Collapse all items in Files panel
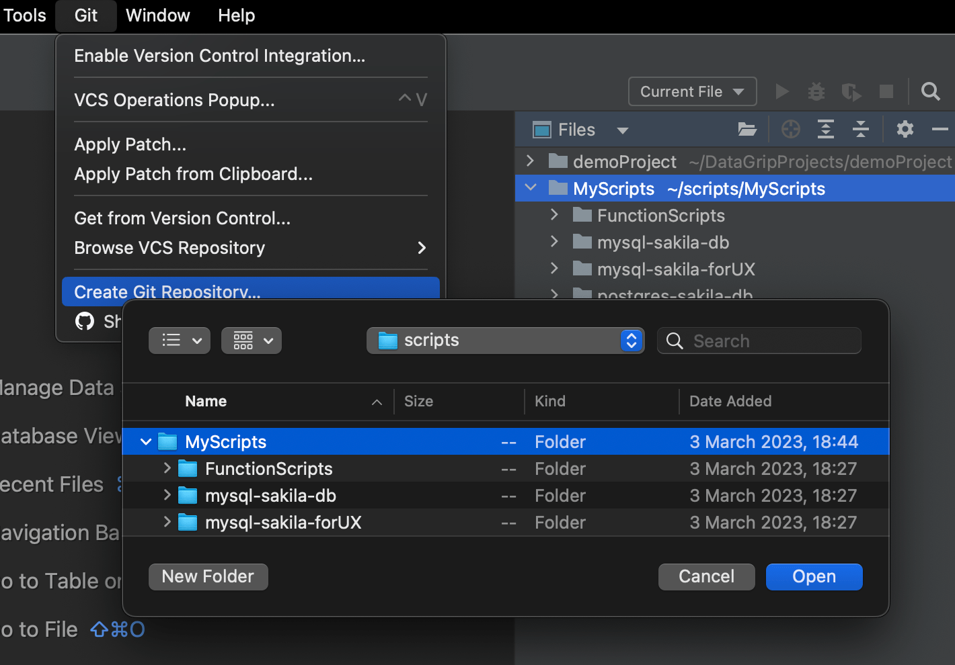This screenshot has width=955, height=665. tap(861, 130)
